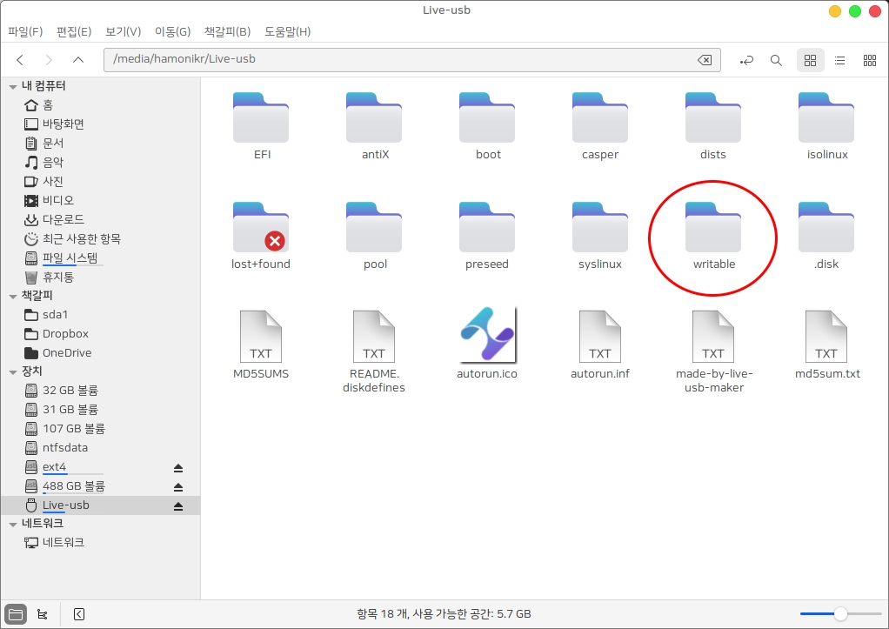Image resolution: width=889 pixels, height=629 pixels.
Task: Collapse the 책갈피 bookmarks section
Action: (x=12, y=296)
